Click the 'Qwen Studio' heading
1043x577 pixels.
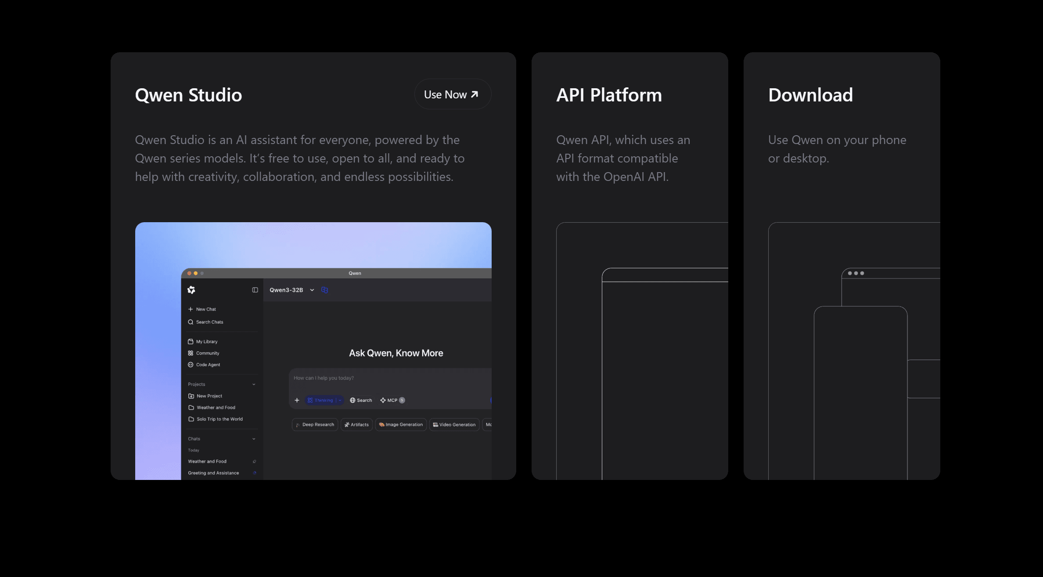coord(188,95)
